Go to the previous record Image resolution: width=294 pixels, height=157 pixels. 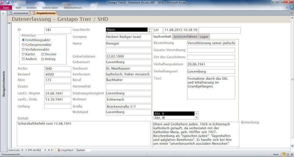[25, 150]
